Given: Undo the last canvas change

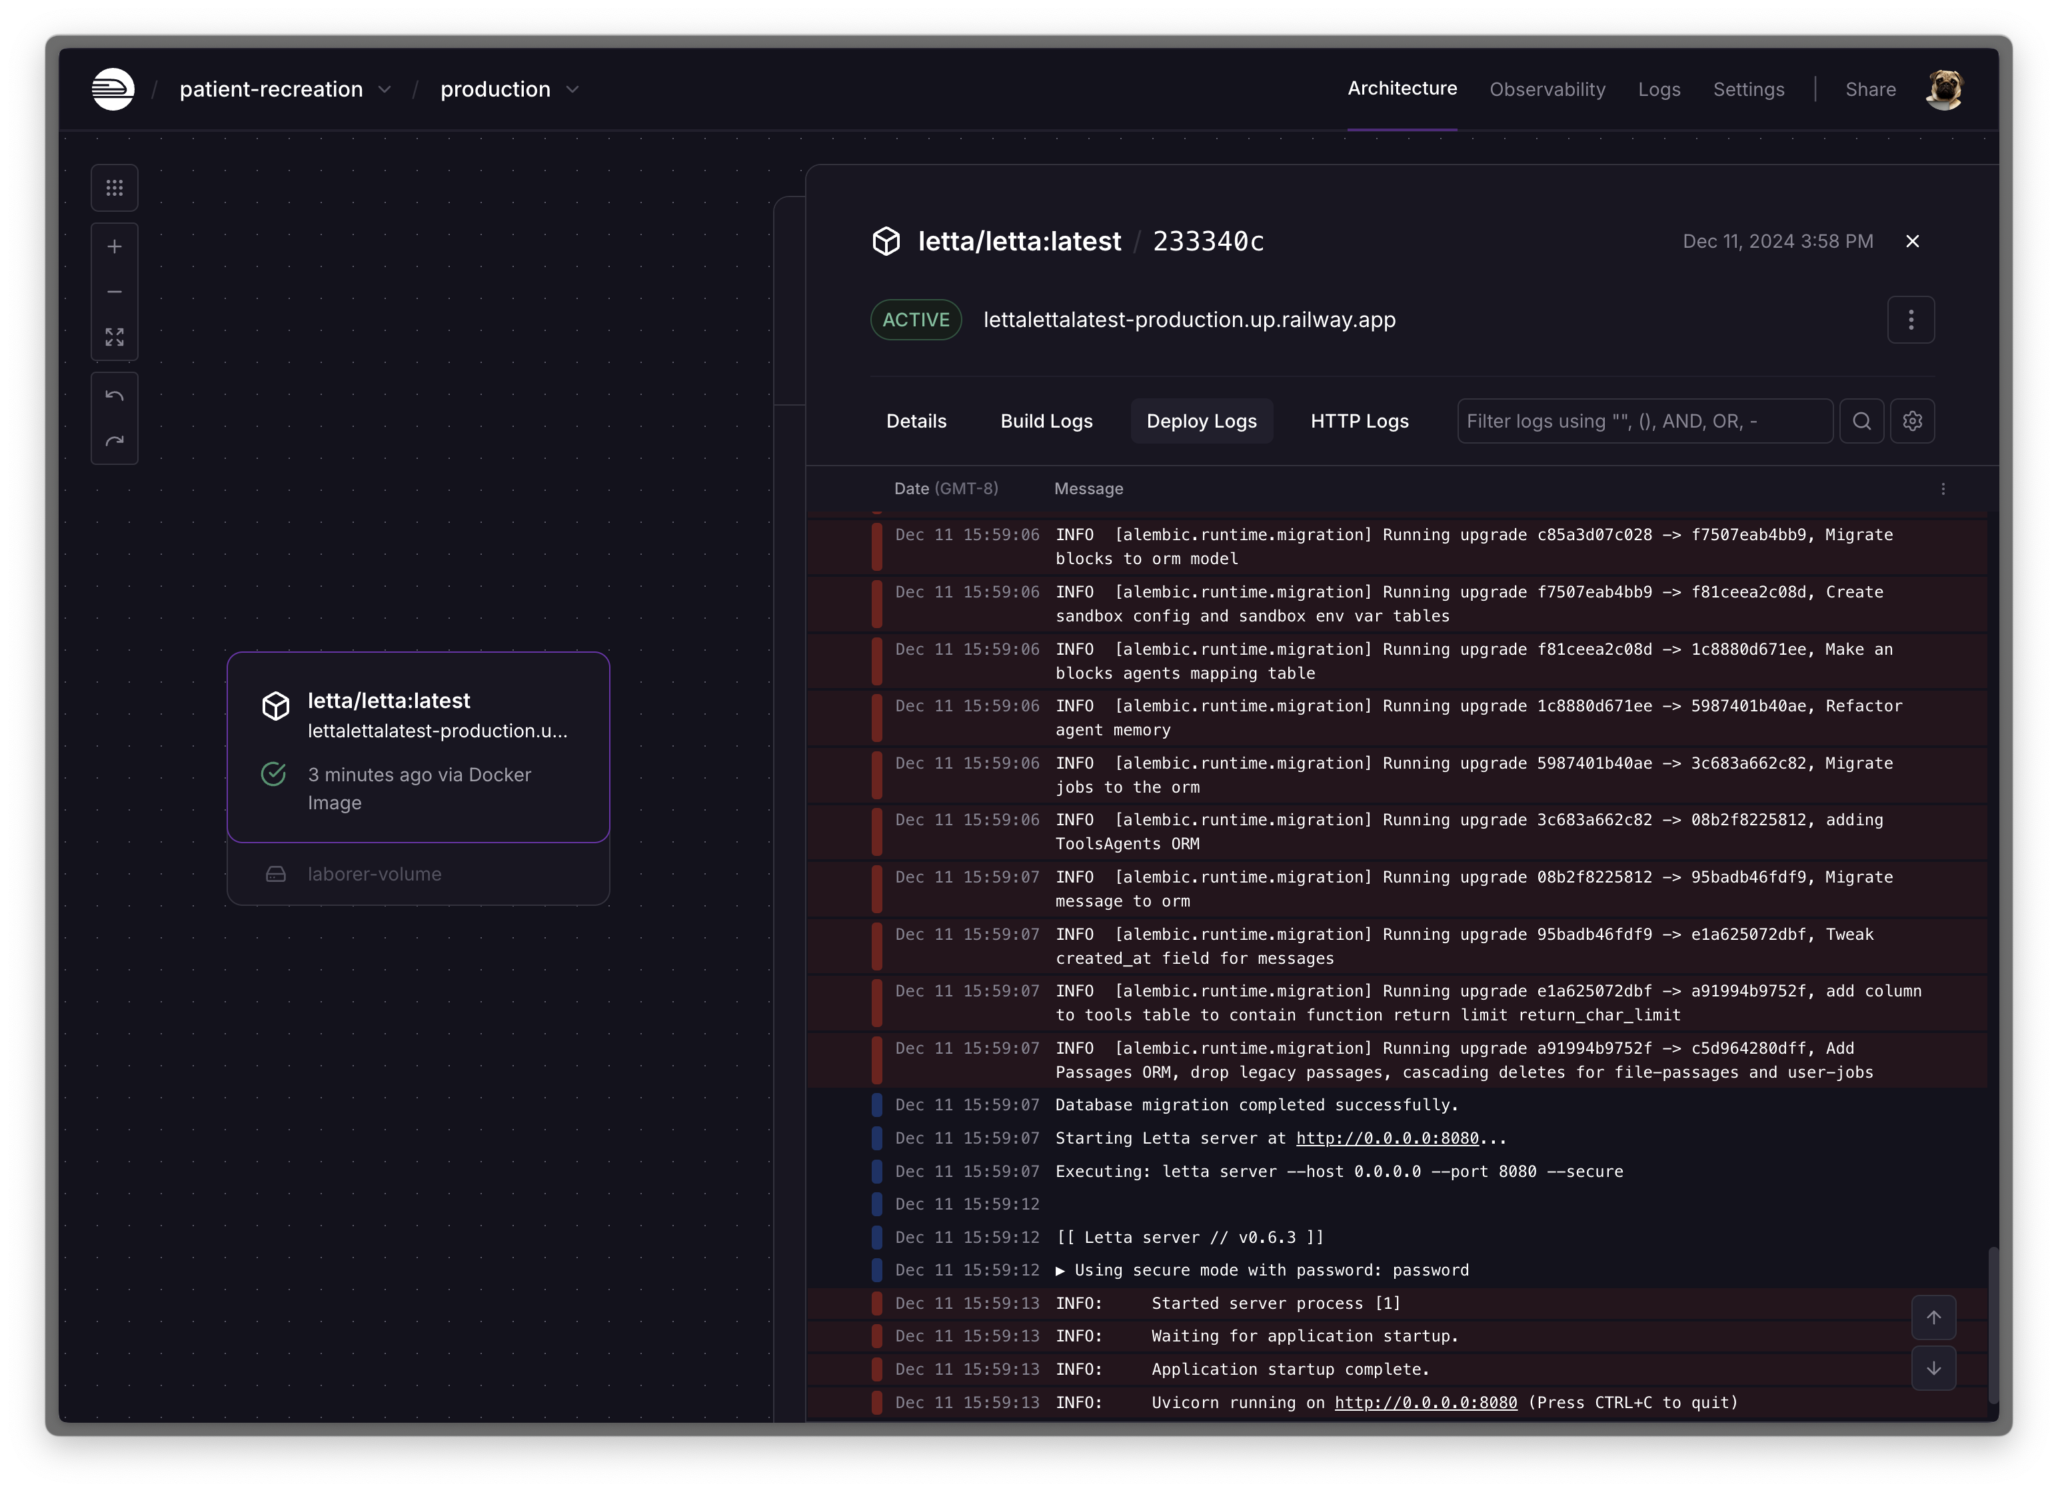Looking at the screenshot, I should pos(115,396).
